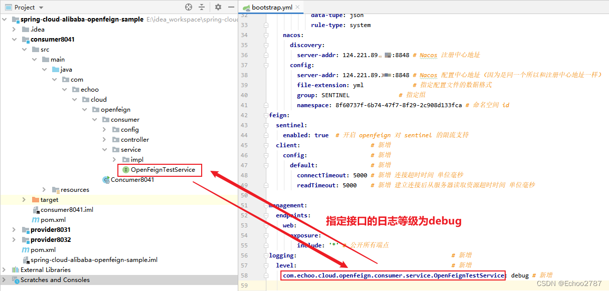Collapse the spring-cloud-alibaba-openfeign-sample root node

(x=5, y=20)
